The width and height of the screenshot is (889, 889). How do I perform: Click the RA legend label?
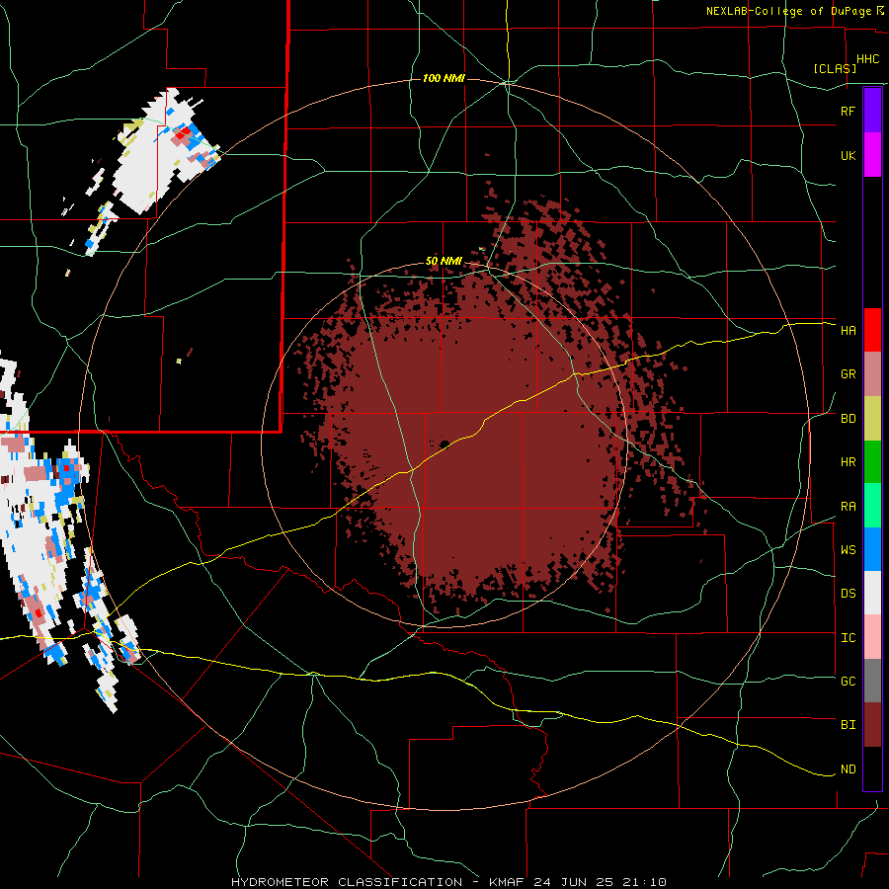[848, 507]
